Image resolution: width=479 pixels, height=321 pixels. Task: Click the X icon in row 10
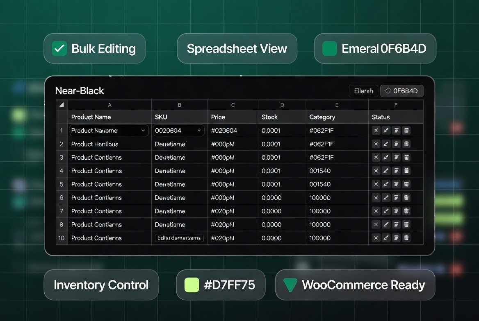376,238
